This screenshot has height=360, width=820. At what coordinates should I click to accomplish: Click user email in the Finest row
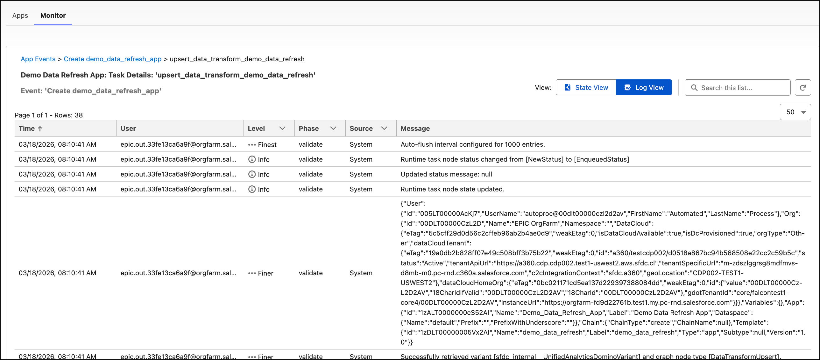coord(178,144)
